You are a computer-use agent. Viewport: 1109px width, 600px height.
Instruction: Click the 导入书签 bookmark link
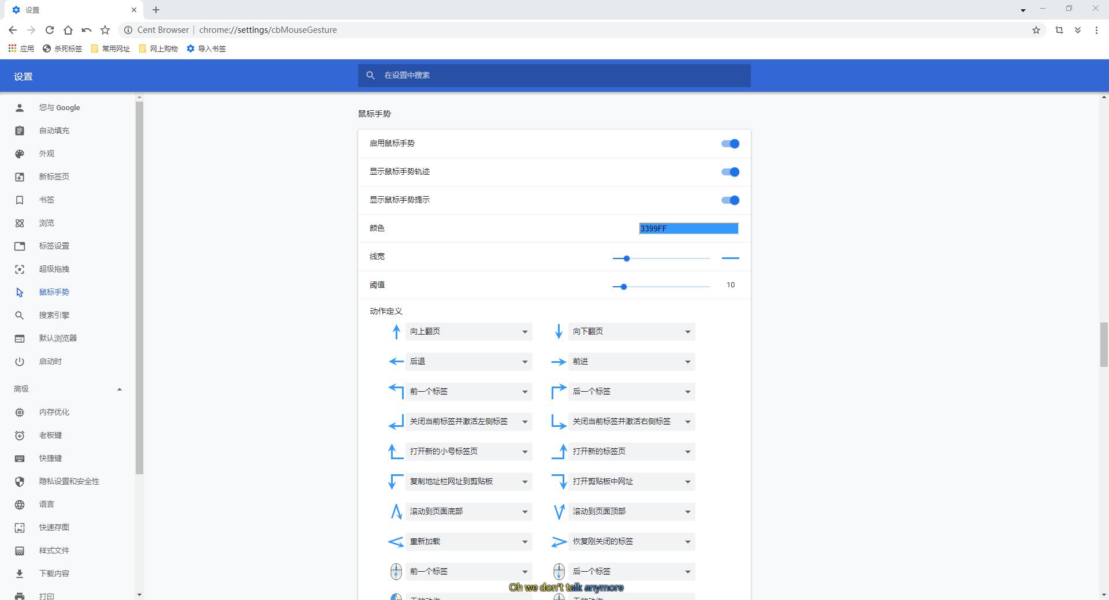coord(206,49)
